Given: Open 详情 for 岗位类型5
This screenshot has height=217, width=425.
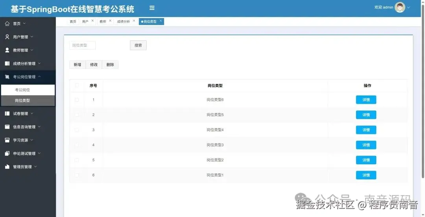Looking at the screenshot, I should (x=366, y=115).
